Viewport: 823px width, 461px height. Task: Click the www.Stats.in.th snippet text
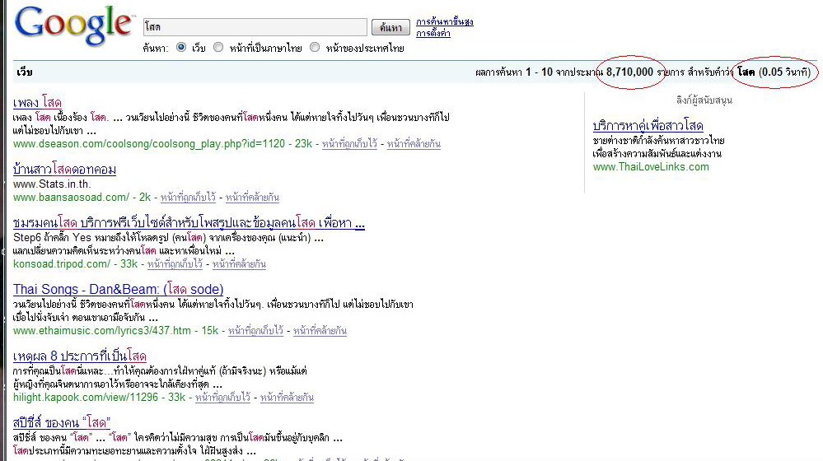pyautogui.click(x=52, y=184)
